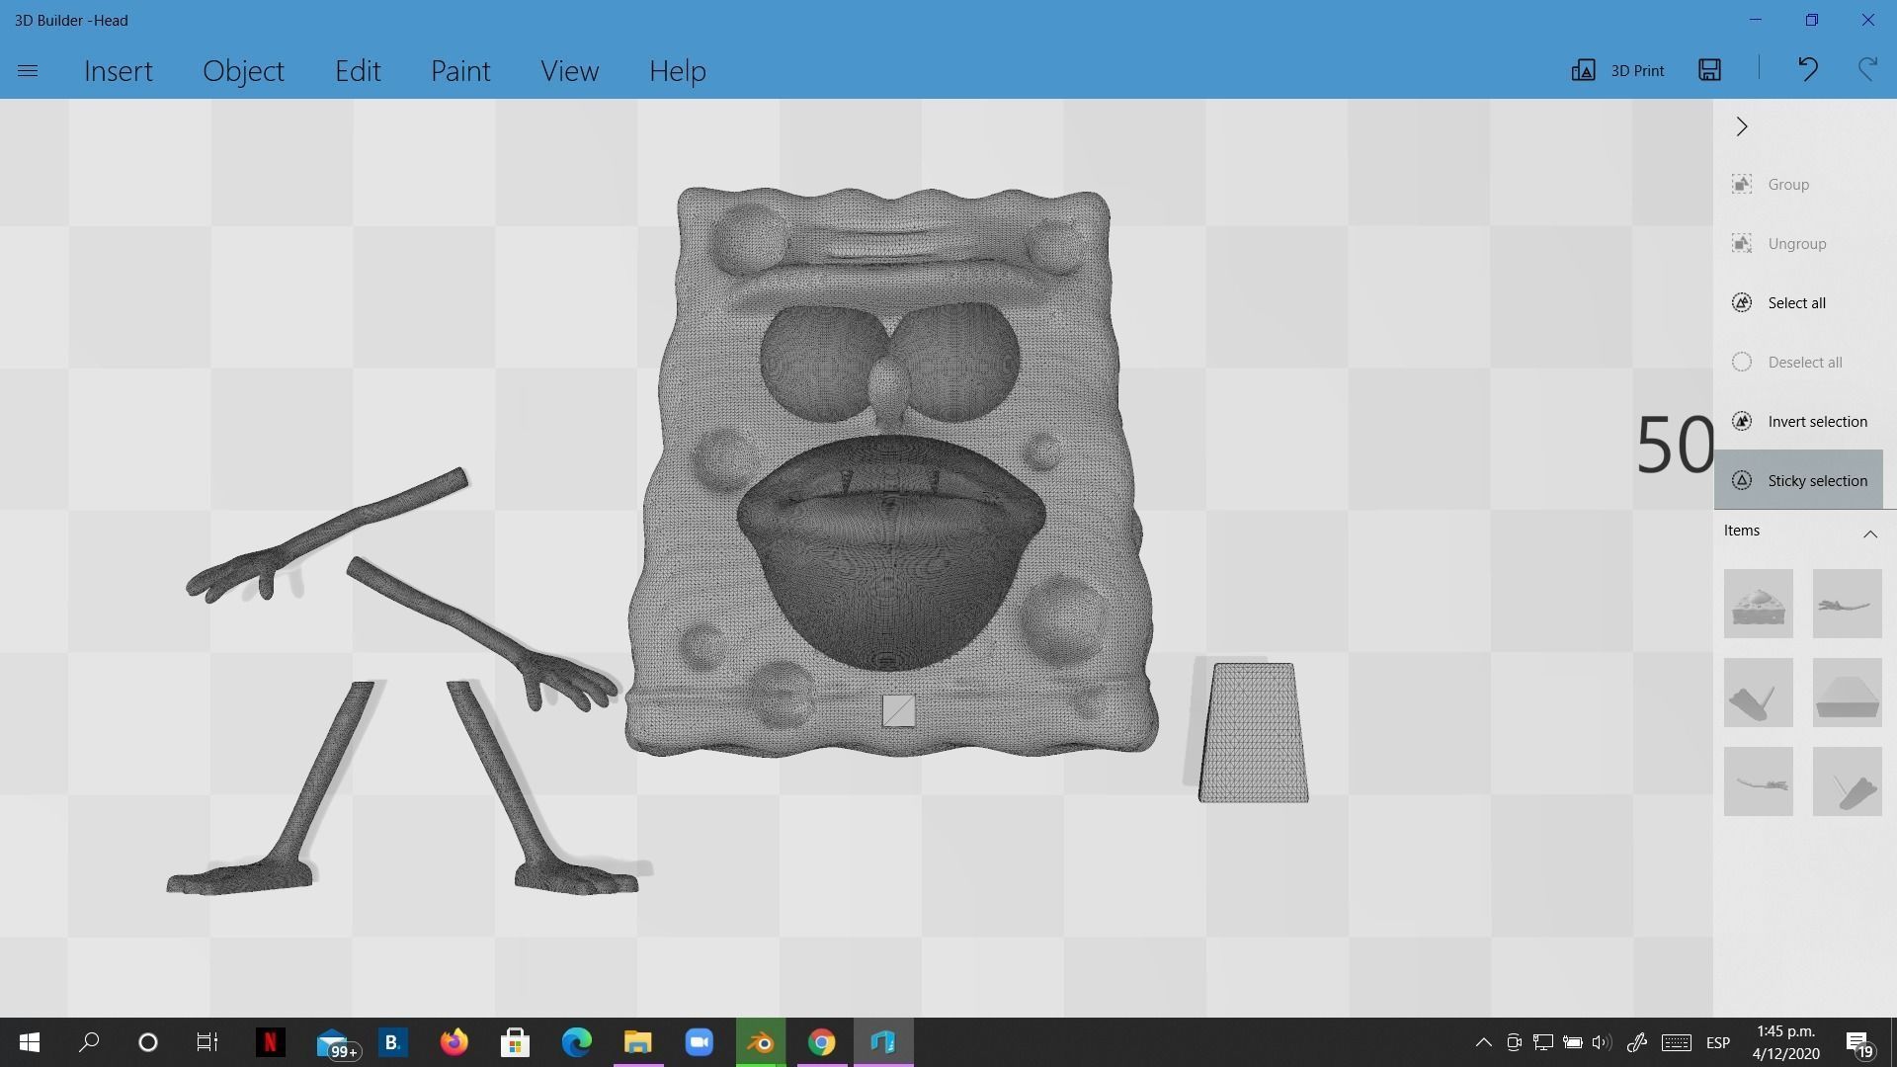The height and width of the screenshot is (1067, 1897).
Task: Open Windows taskbar search
Action: [x=89, y=1042]
